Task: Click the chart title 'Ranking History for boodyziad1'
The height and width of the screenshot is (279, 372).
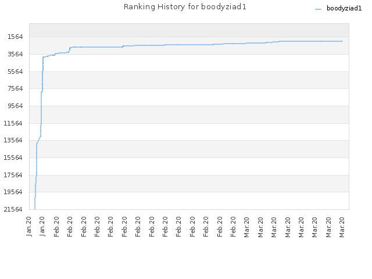Action: point(185,7)
